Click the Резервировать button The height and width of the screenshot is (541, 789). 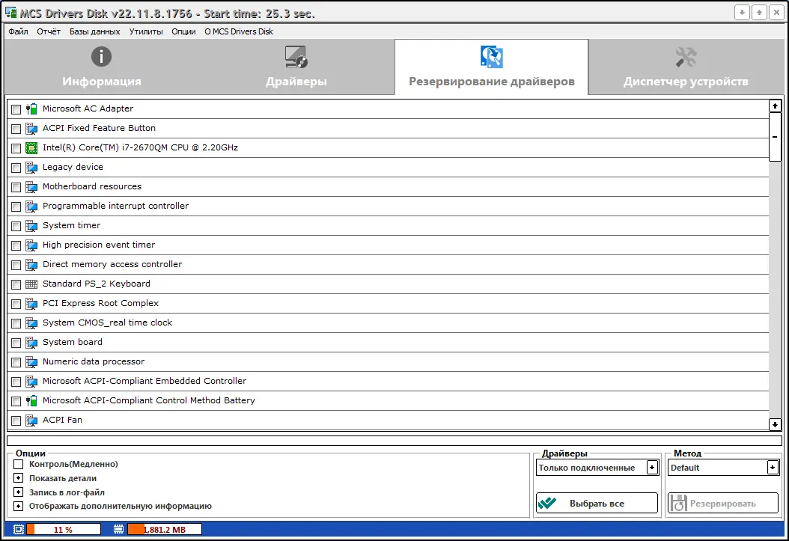coord(723,503)
